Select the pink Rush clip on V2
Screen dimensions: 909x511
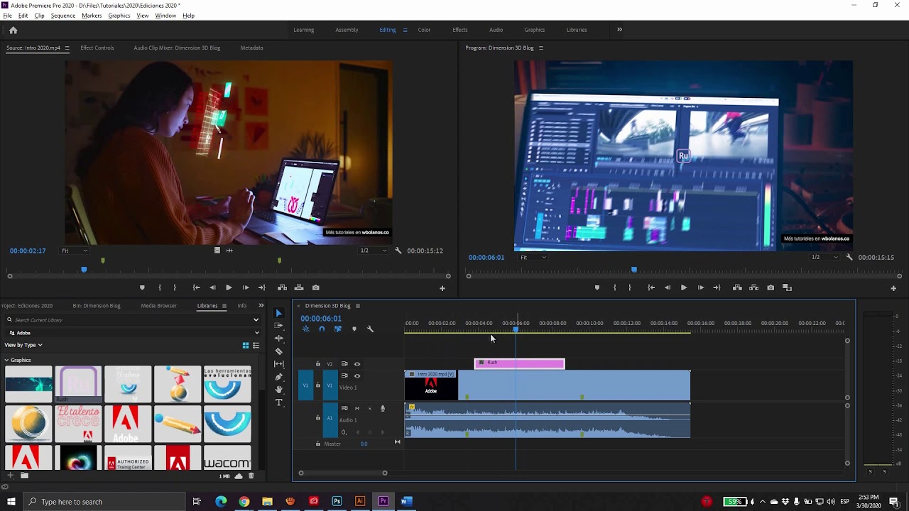point(519,363)
